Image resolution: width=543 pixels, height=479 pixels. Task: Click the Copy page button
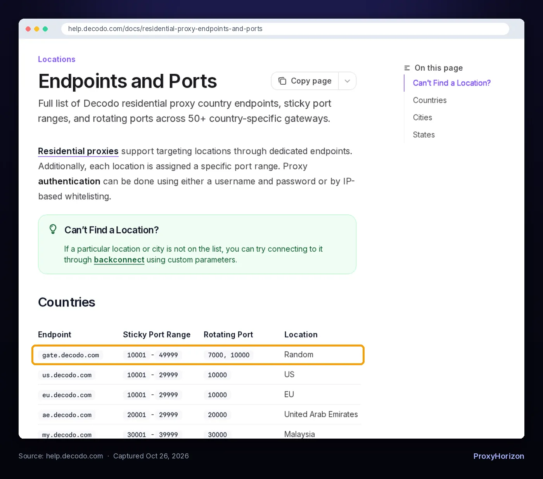305,81
